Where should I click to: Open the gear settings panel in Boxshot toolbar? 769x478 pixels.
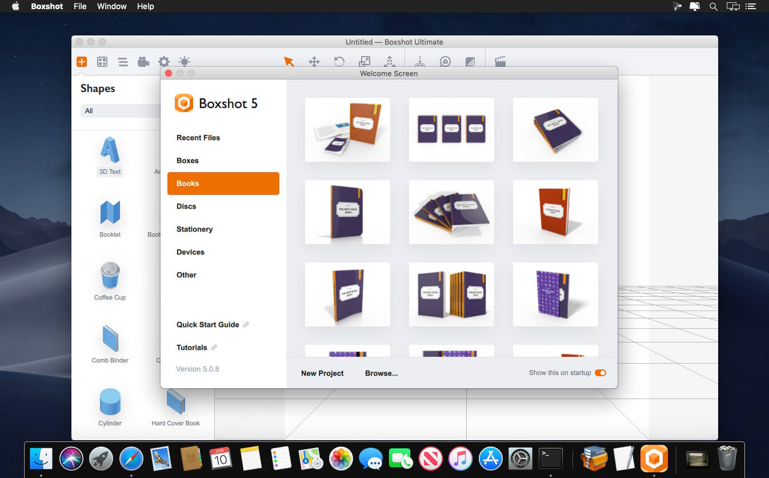164,62
